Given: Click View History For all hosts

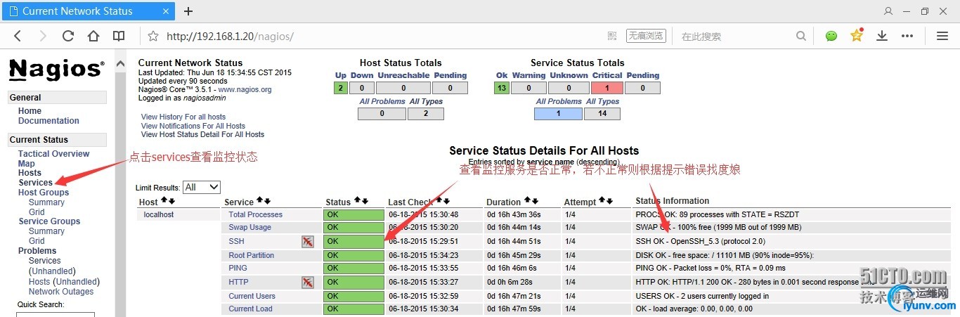Looking at the screenshot, I should tap(183, 117).
